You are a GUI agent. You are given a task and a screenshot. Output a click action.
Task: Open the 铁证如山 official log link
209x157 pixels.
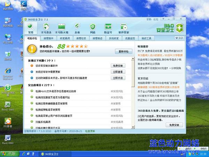pos(159,100)
